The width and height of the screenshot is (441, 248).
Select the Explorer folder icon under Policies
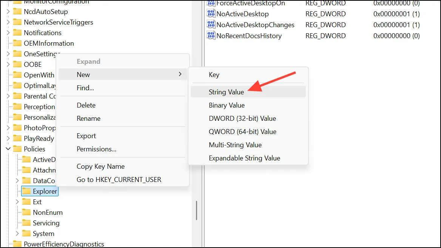pyautogui.click(x=26, y=191)
